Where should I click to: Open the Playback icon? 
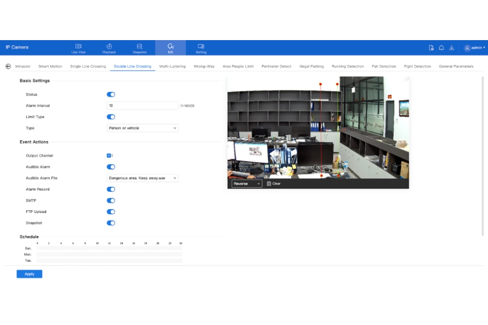(109, 47)
